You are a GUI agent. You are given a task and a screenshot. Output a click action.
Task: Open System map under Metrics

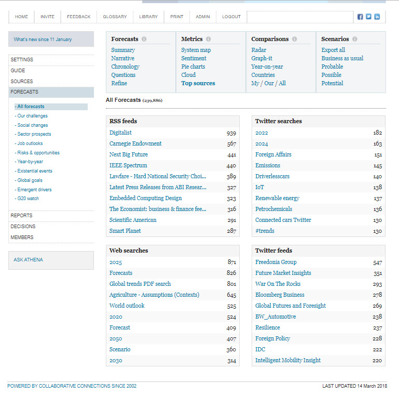click(196, 50)
